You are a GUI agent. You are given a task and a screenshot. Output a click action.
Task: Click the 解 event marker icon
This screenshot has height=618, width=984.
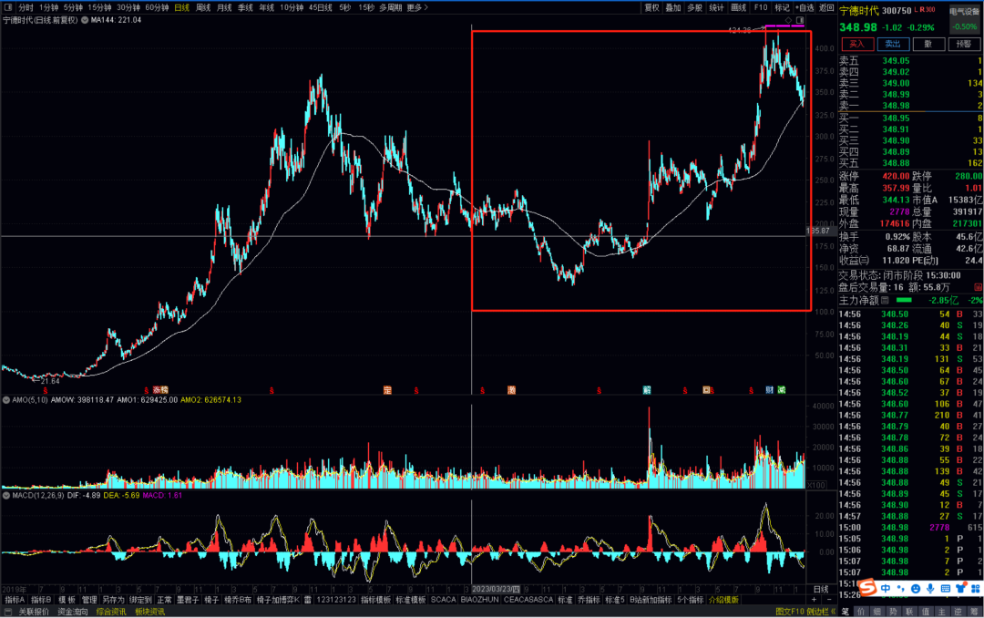[646, 389]
